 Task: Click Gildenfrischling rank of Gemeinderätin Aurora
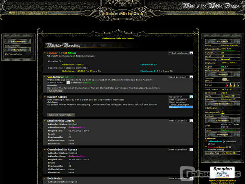[x=77, y=156]
